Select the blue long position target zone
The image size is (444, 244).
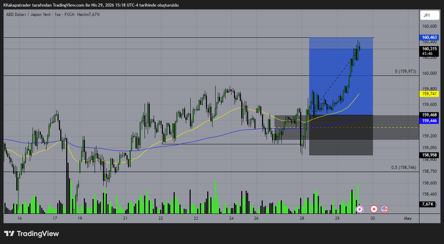pyautogui.click(x=341, y=76)
